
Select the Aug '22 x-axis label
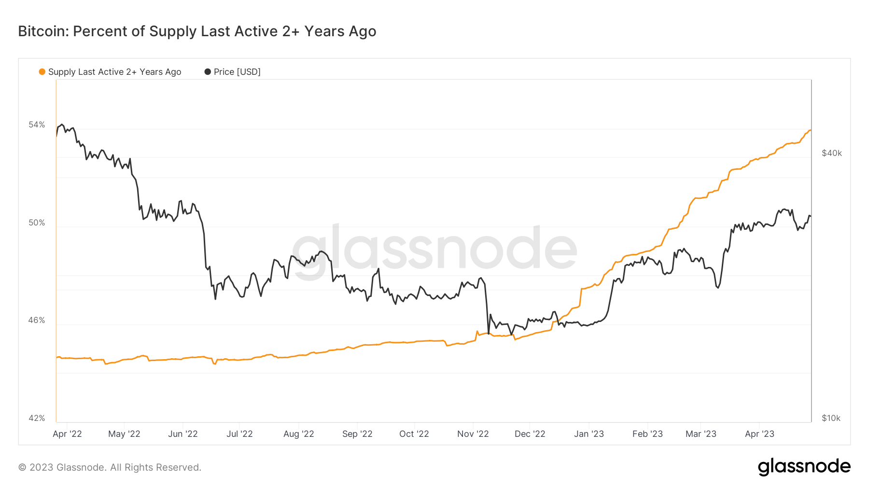point(298,434)
